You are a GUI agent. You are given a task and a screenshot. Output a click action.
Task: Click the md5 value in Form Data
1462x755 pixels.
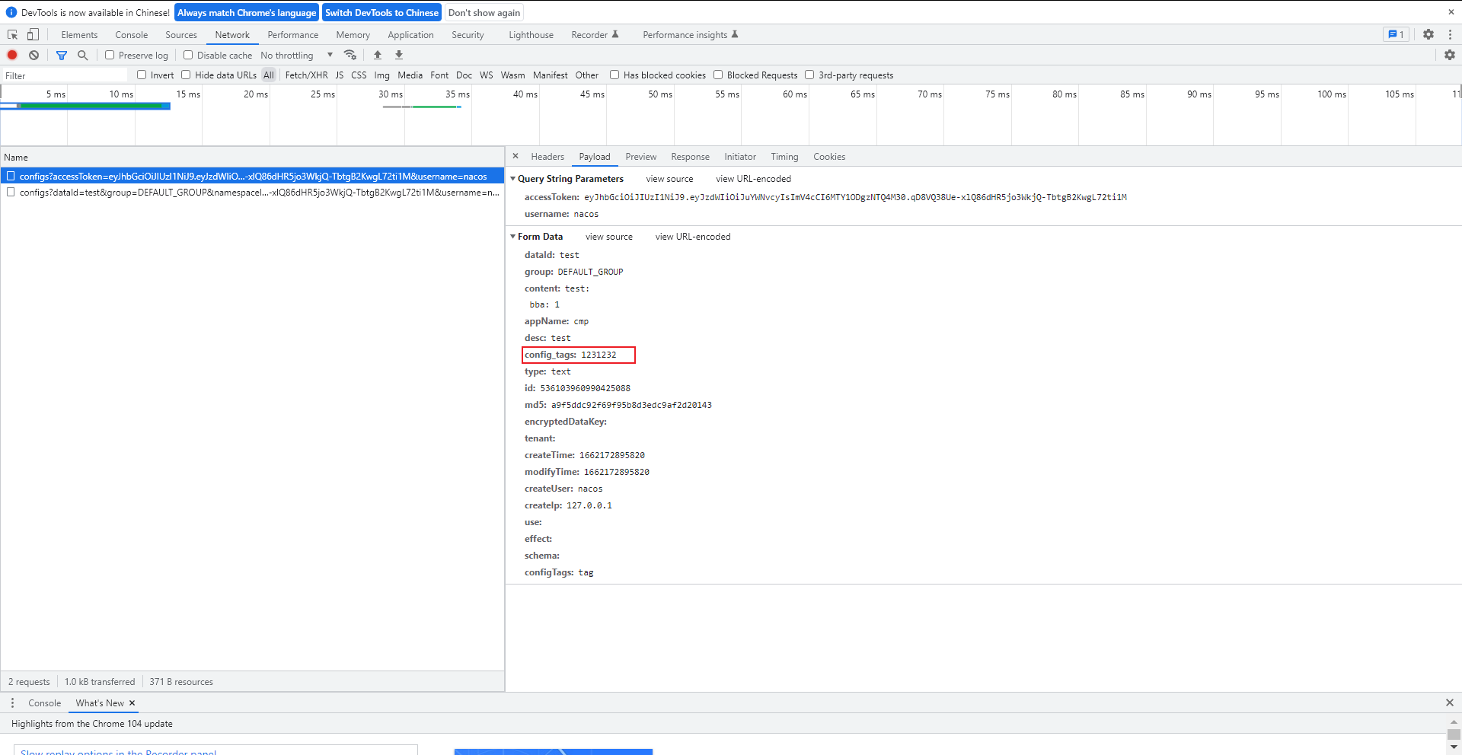point(631,405)
